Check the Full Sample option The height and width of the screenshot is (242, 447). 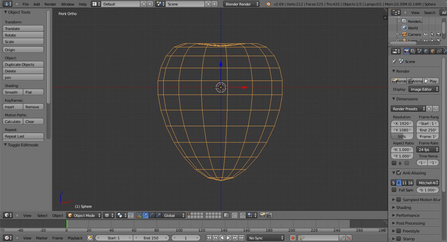tap(394, 190)
